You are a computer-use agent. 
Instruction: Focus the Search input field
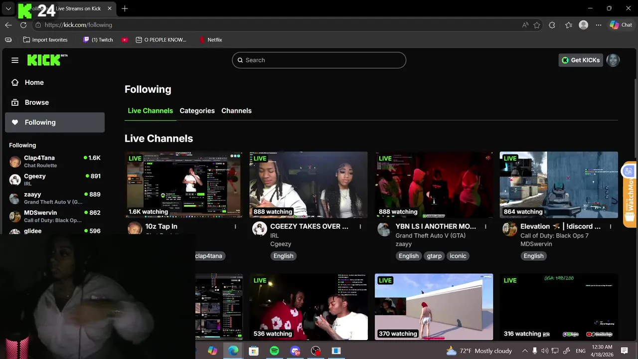pyautogui.click(x=319, y=60)
